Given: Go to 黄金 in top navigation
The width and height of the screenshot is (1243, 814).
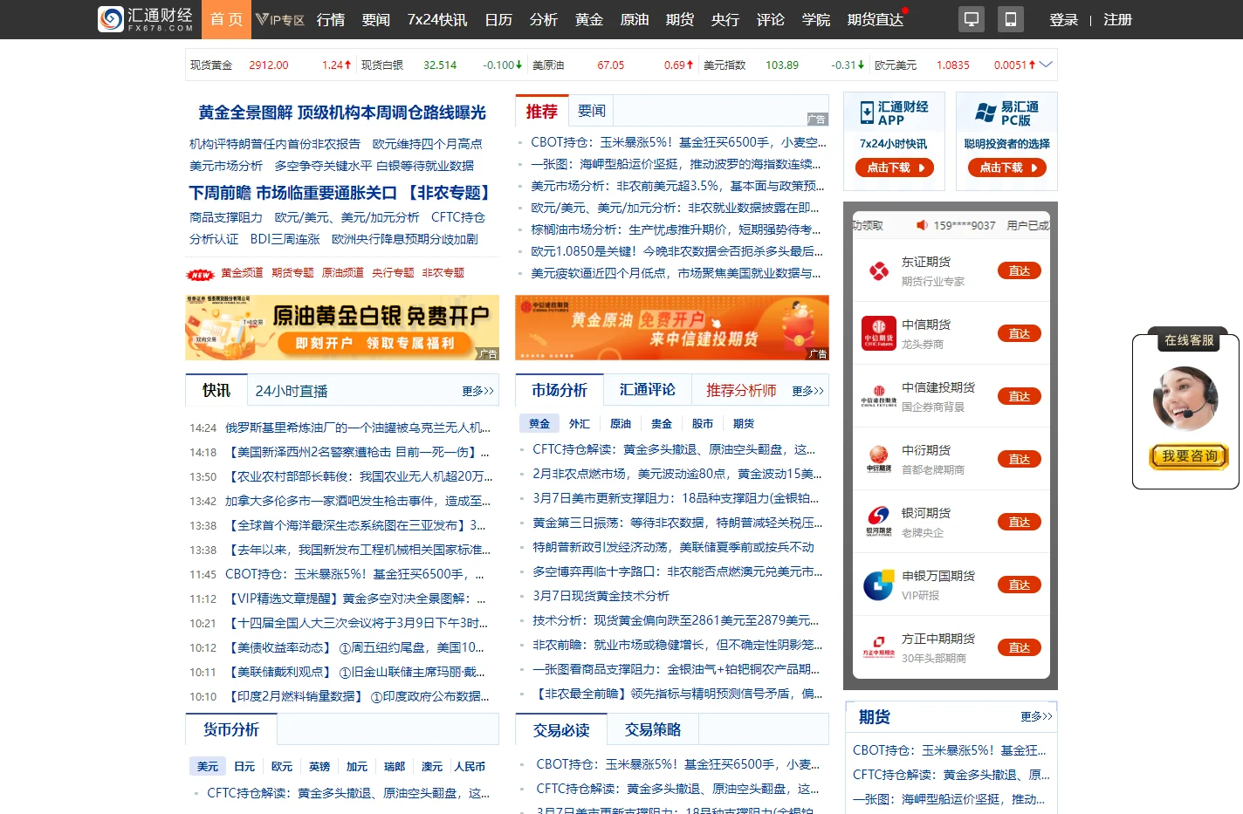Looking at the screenshot, I should pyautogui.click(x=589, y=19).
